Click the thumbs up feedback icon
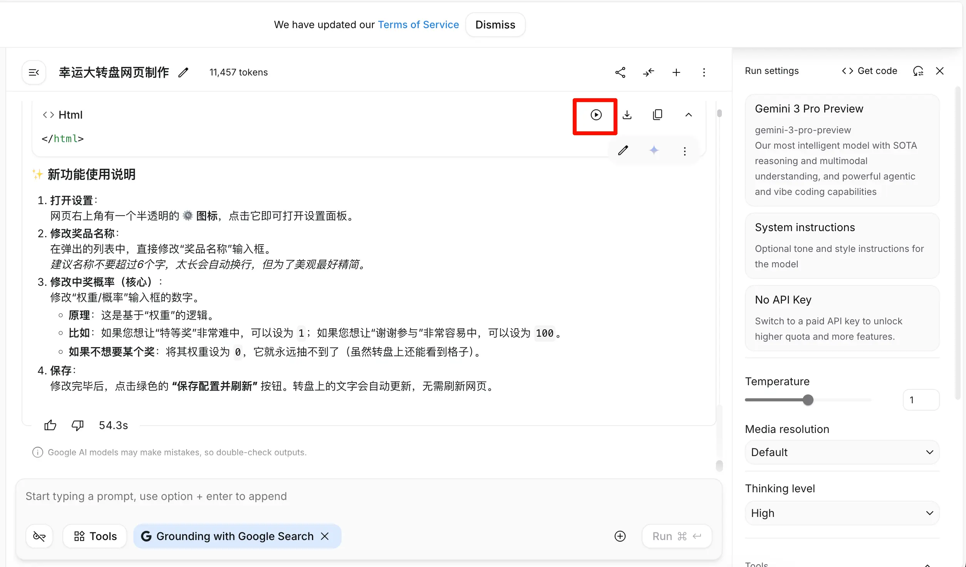The image size is (966, 567). pos(50,425)
